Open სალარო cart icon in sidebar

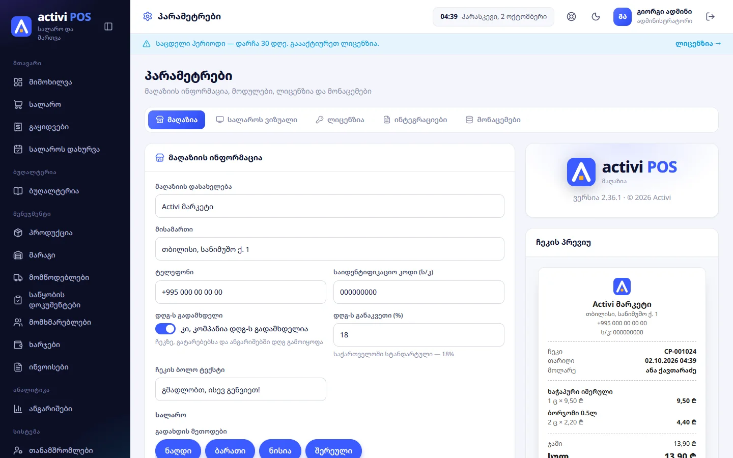tap(18, 105)
